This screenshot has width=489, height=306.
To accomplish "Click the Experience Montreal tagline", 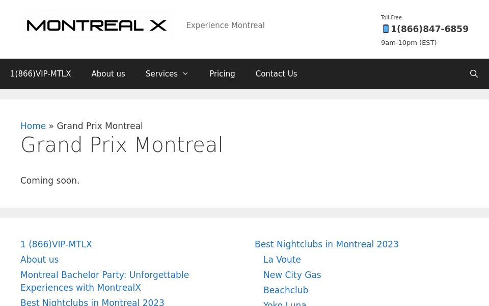I will (225, 25).
